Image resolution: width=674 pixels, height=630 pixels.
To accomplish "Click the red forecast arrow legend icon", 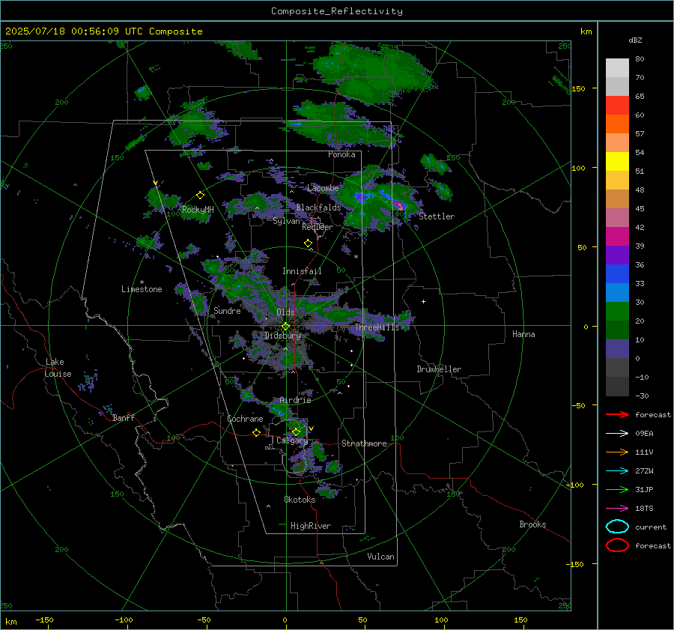I will click(617, 414).
